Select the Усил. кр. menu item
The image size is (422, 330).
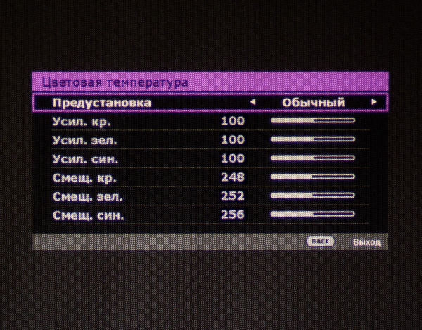click(82, 121)
